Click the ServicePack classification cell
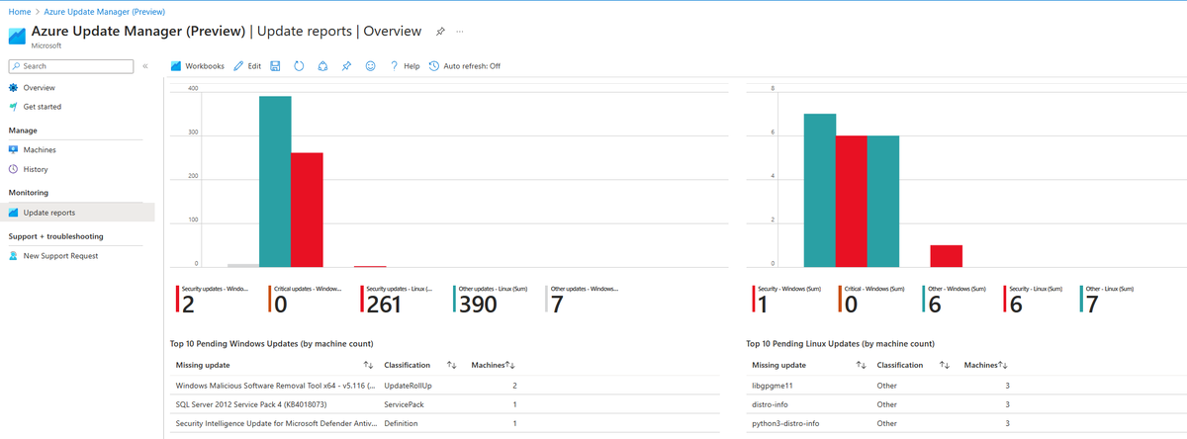The height and width of the screenshot is (439, 1187). click(406, 403)
